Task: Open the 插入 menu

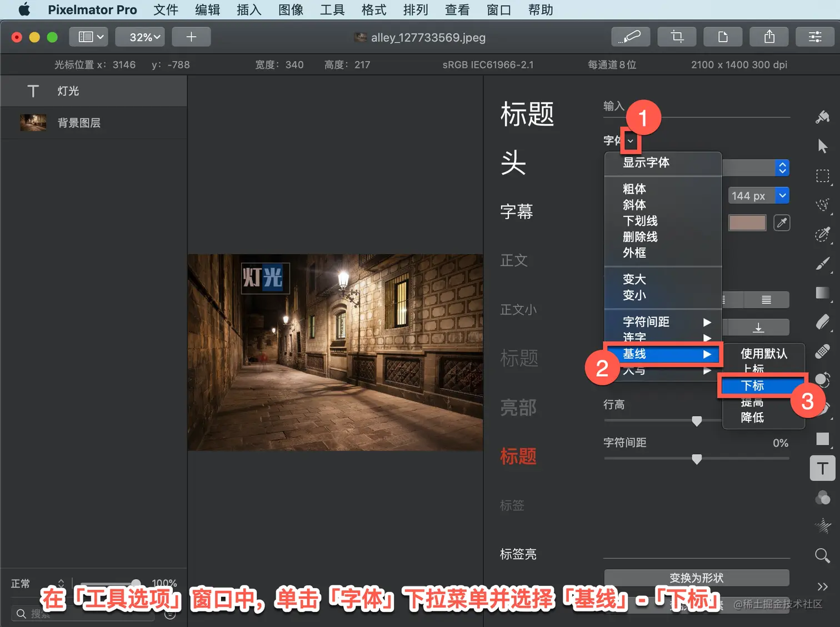Action: 249,9
